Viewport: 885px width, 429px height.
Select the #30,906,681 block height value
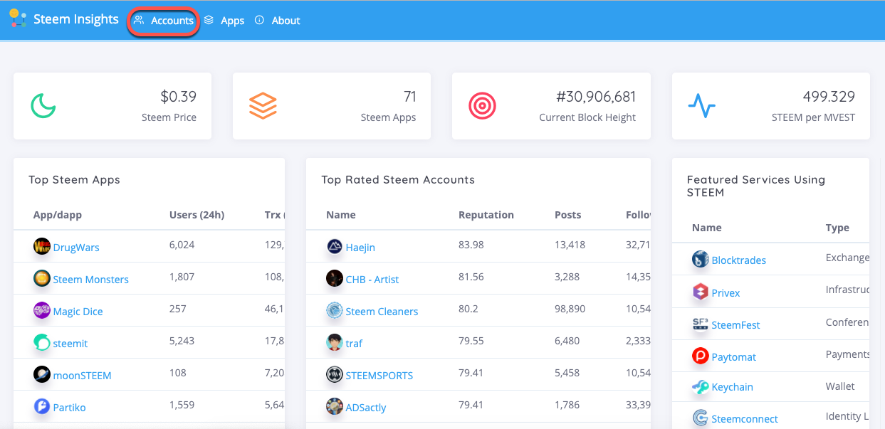pos(596,97)
